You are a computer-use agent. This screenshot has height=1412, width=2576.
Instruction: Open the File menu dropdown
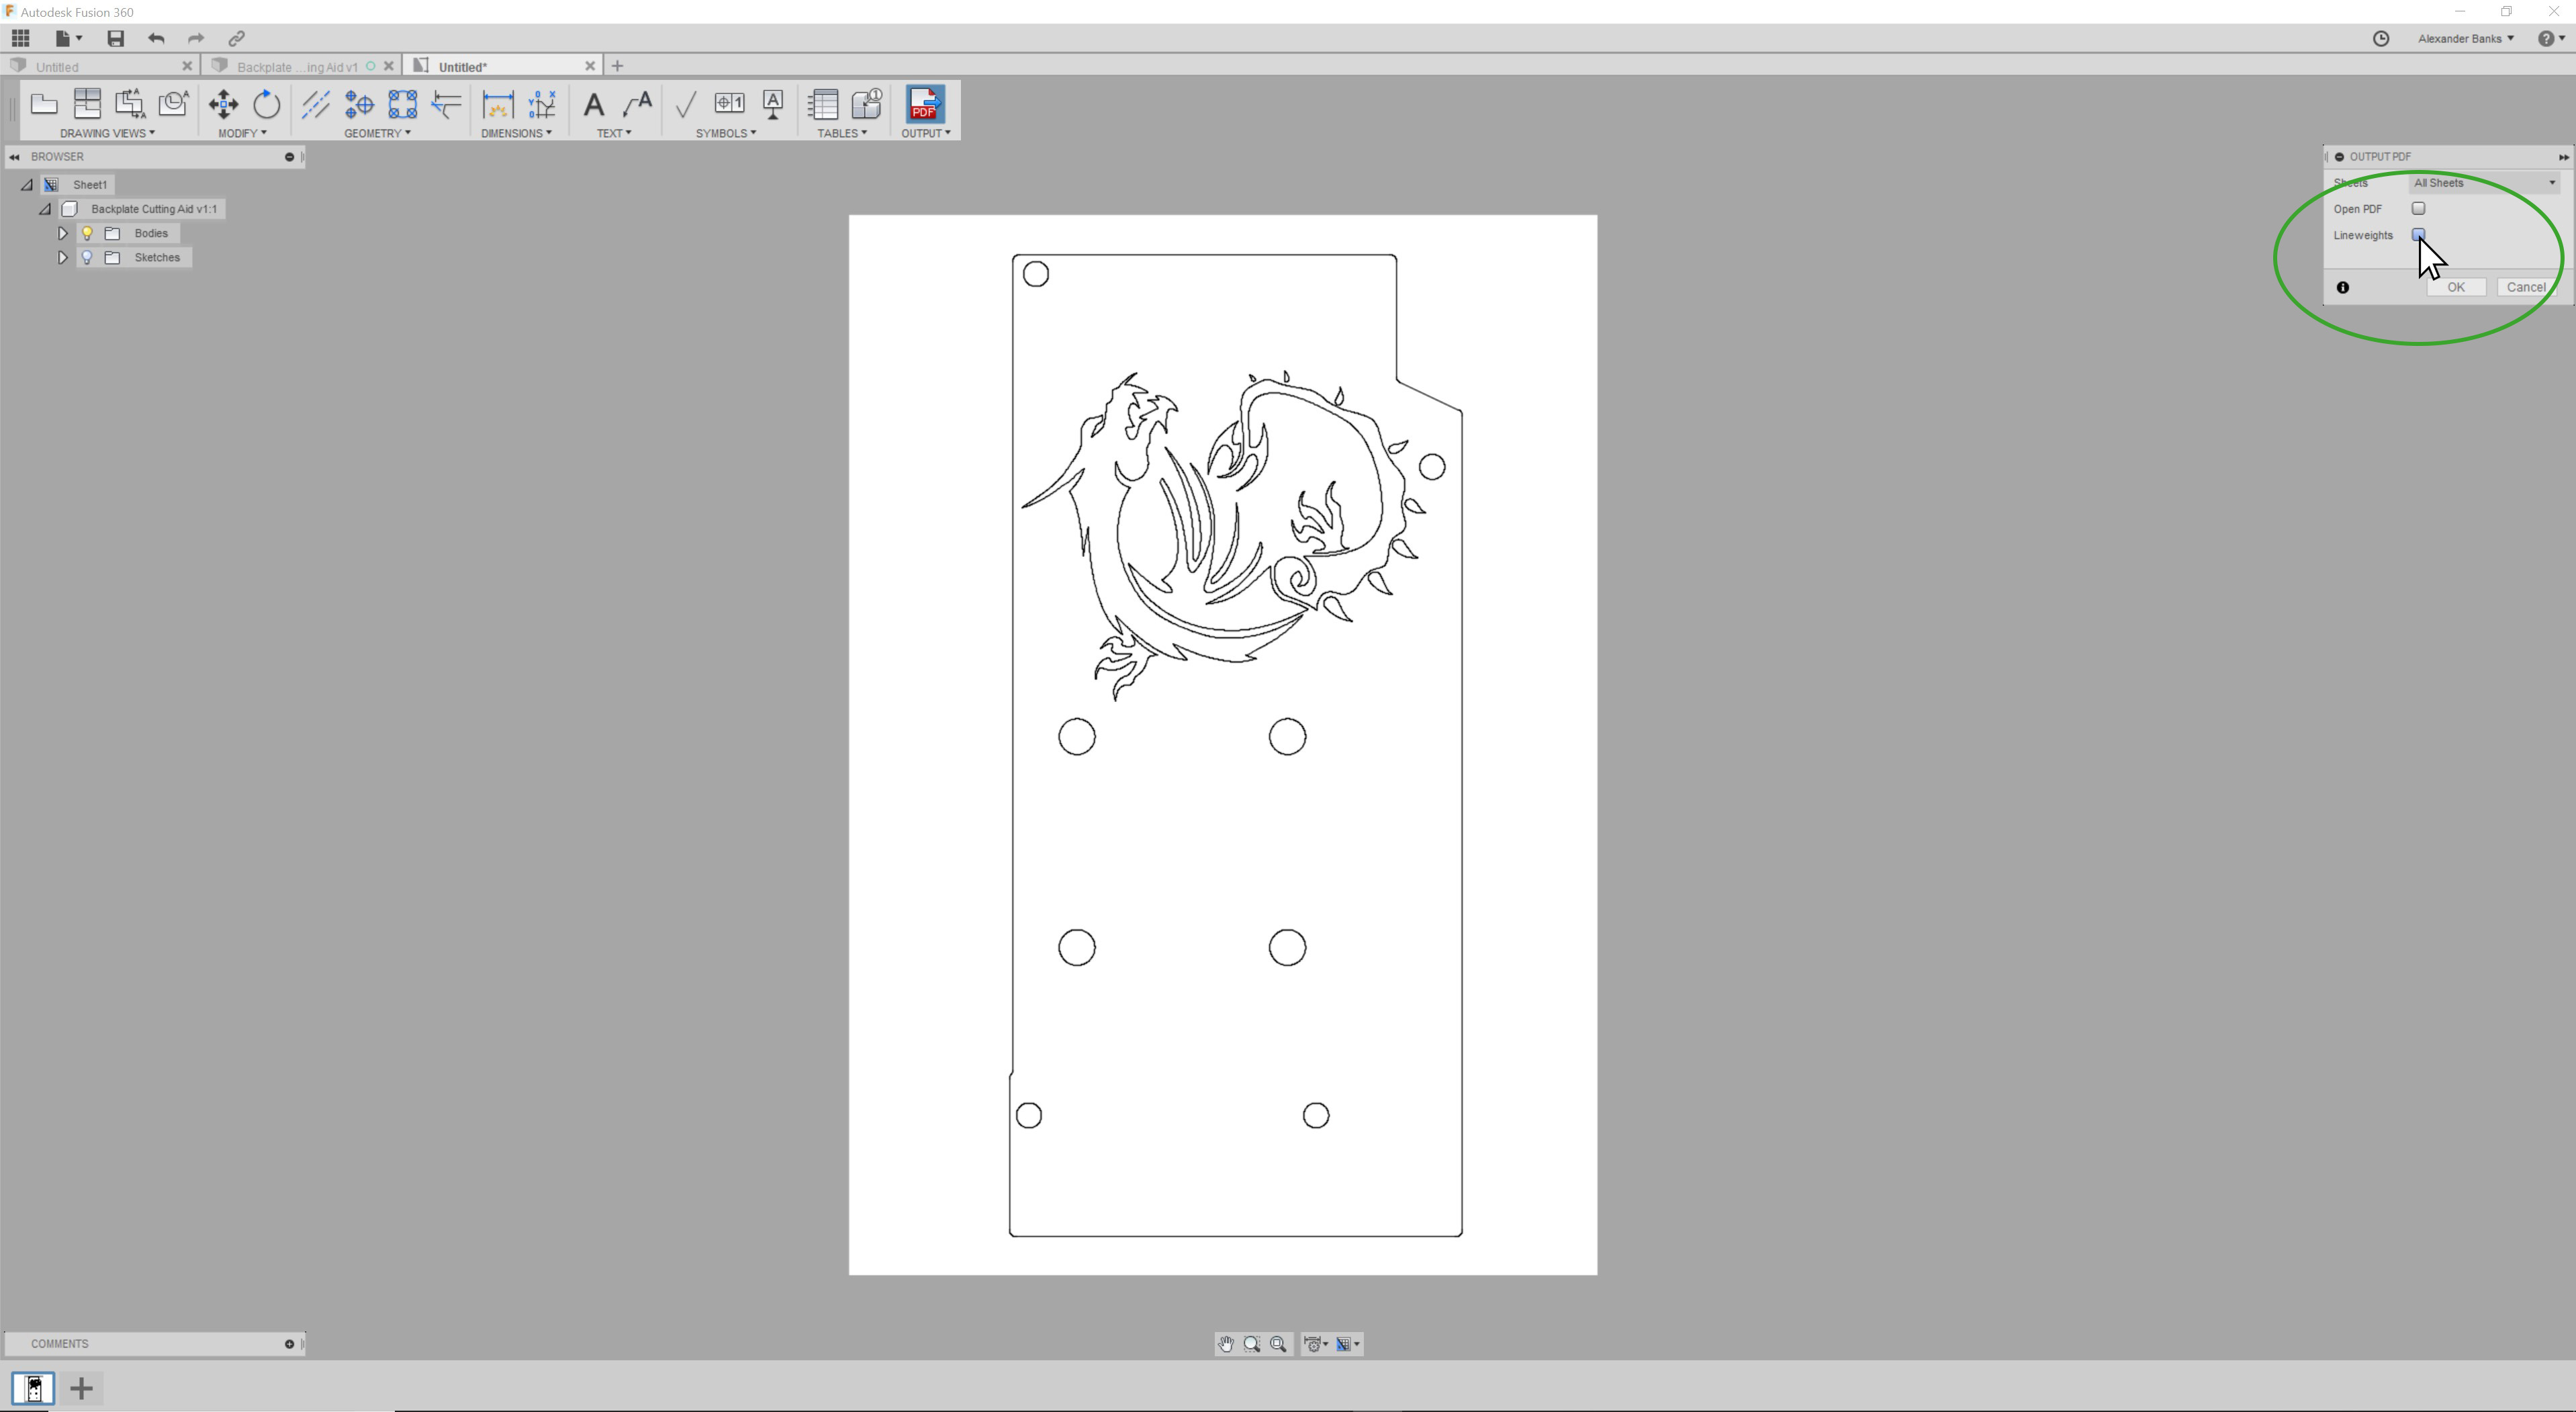click(x=68, y=38)
